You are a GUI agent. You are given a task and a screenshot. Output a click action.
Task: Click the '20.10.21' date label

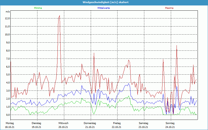(63, 127)
